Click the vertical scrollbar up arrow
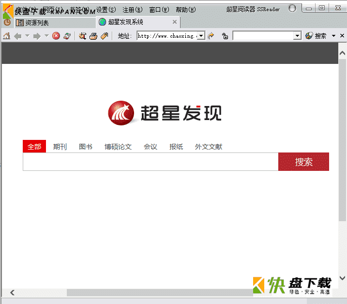Screen dimensions: 347x304 [342, 53]
